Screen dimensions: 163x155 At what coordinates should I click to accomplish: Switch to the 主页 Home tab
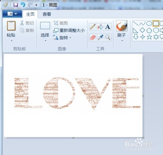[30, 14]
